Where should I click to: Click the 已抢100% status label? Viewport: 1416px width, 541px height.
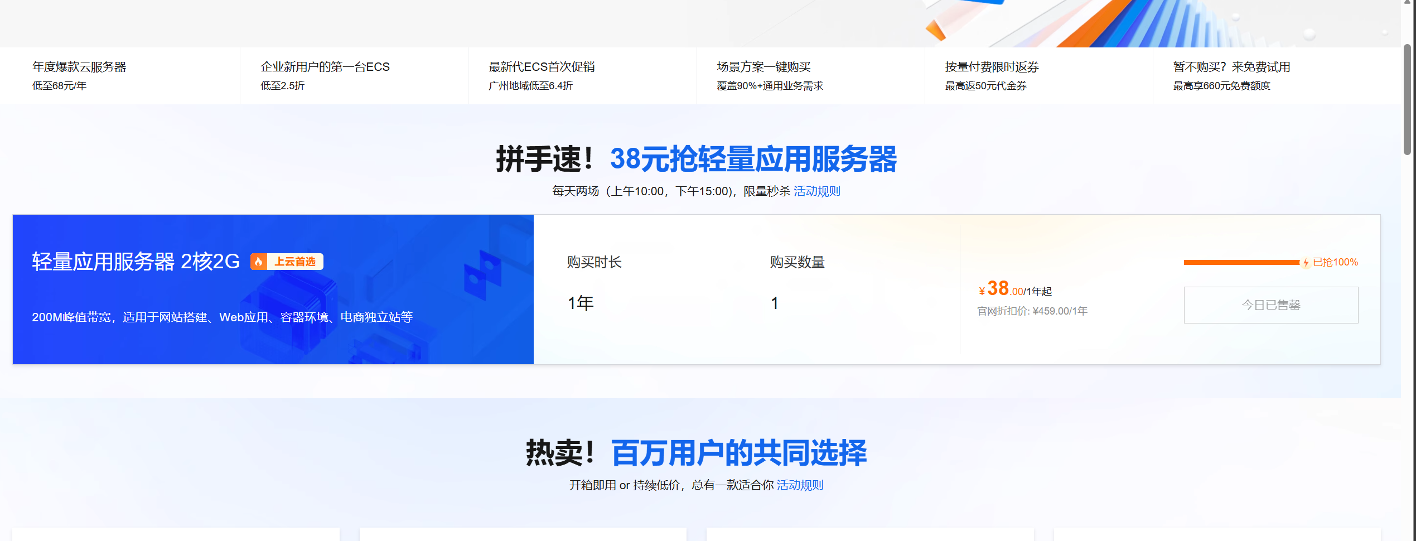(1335, 262)
